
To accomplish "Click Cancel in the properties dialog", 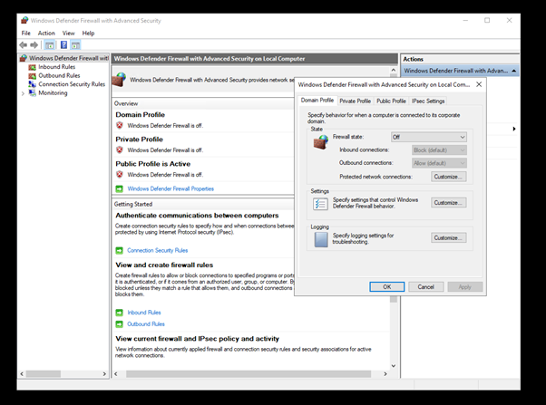I will 426,286.
